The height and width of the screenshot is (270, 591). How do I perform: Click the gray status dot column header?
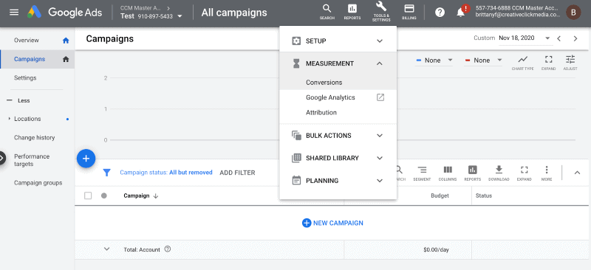(x=104, y=195)
